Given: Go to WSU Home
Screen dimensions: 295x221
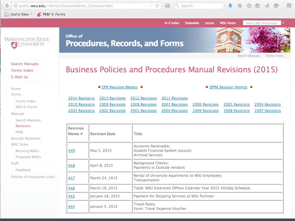Looking at the screenshot, I should click(228, 23).
